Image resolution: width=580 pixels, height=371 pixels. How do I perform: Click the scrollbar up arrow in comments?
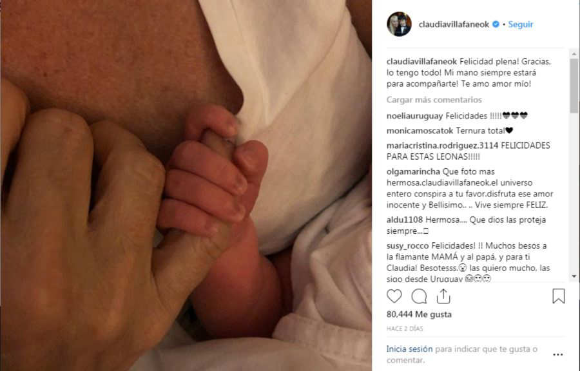(574, 54)
